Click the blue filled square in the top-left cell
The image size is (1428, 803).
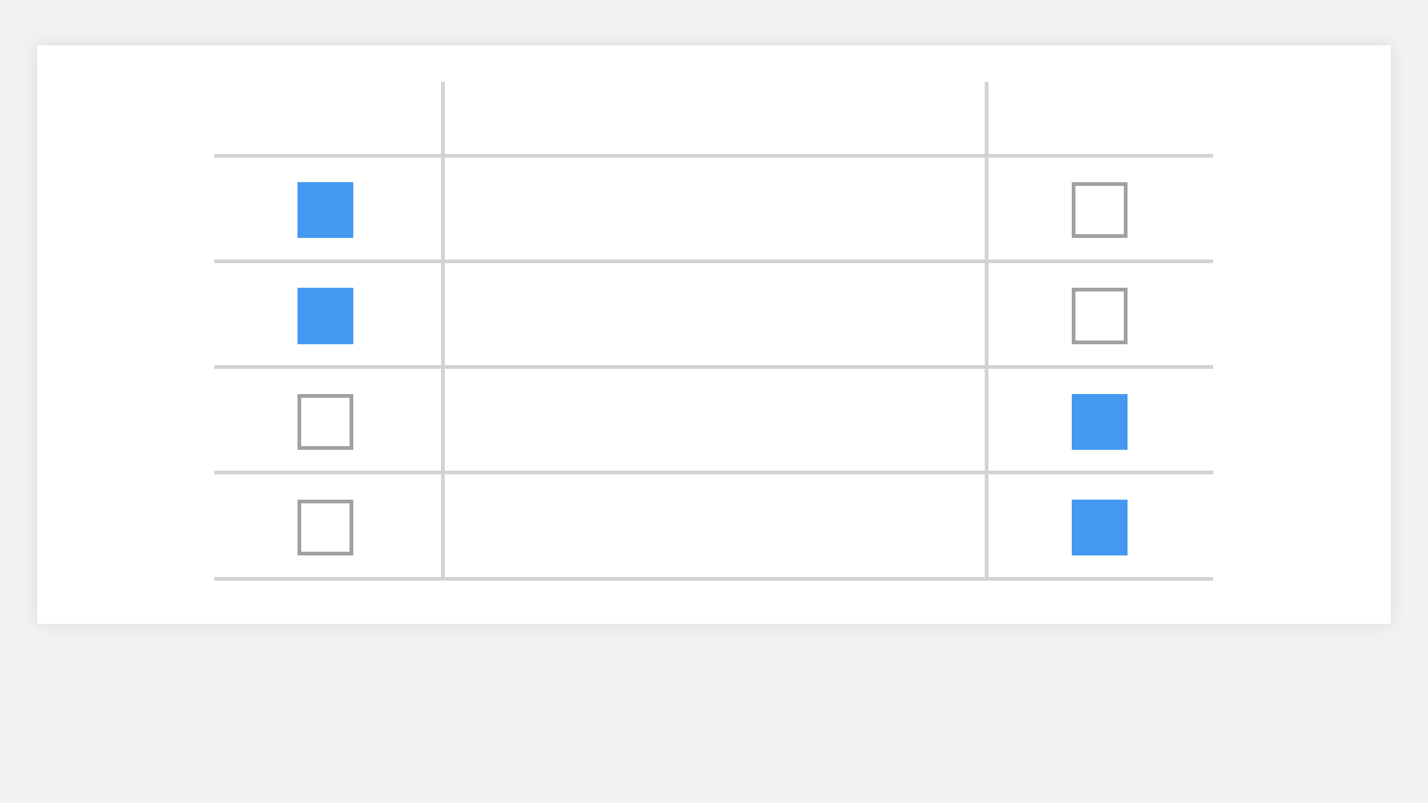tap(325, 210)
